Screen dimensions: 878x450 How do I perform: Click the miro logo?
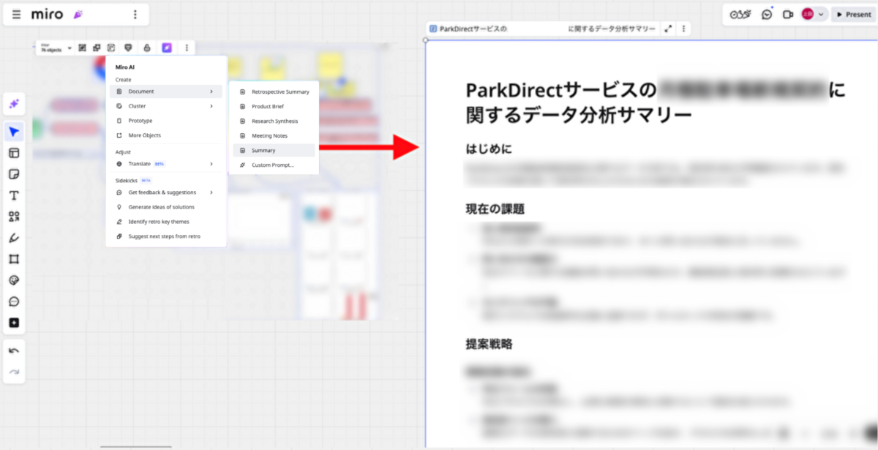(x=47, y=15)
